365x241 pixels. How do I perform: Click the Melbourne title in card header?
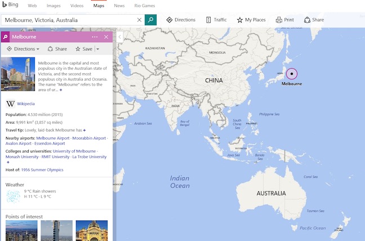pos(24,37)
